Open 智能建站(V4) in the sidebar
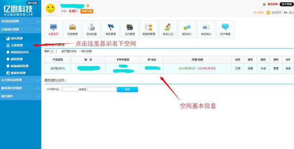This screenshot has height=149, width=294. 20,52
